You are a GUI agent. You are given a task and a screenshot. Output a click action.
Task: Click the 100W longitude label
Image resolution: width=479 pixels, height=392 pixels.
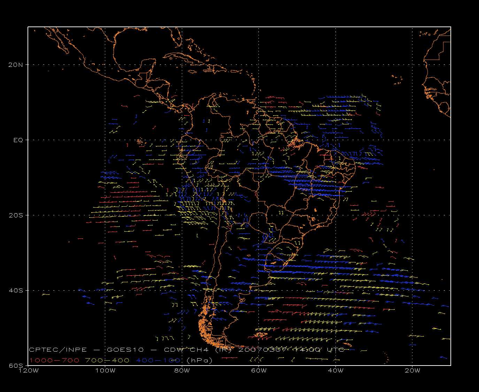(105, 371)
